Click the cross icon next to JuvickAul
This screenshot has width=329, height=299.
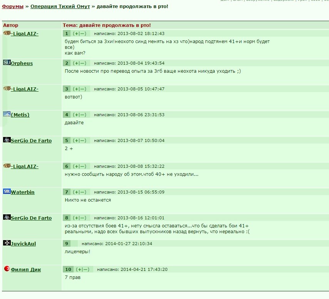pos(7,243)
